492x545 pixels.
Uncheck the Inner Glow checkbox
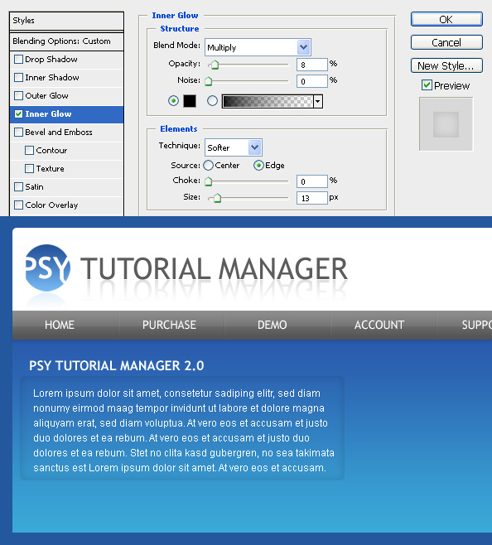(18, 114)
